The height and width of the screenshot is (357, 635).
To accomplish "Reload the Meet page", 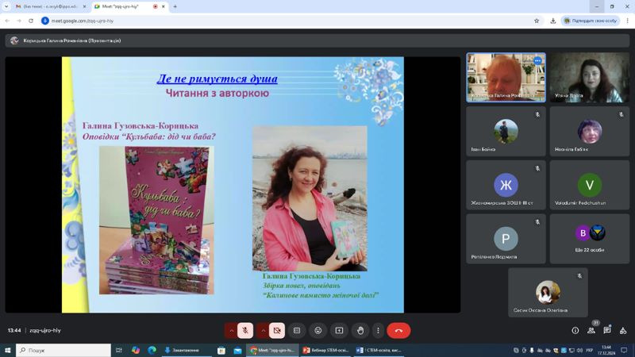I will [x=31, y=21].
